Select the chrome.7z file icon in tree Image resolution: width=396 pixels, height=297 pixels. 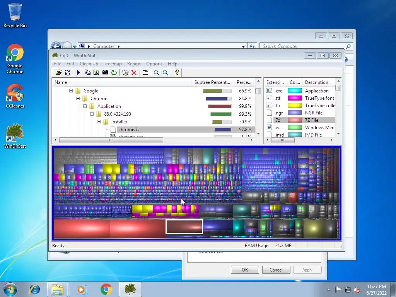coord(113,130)
